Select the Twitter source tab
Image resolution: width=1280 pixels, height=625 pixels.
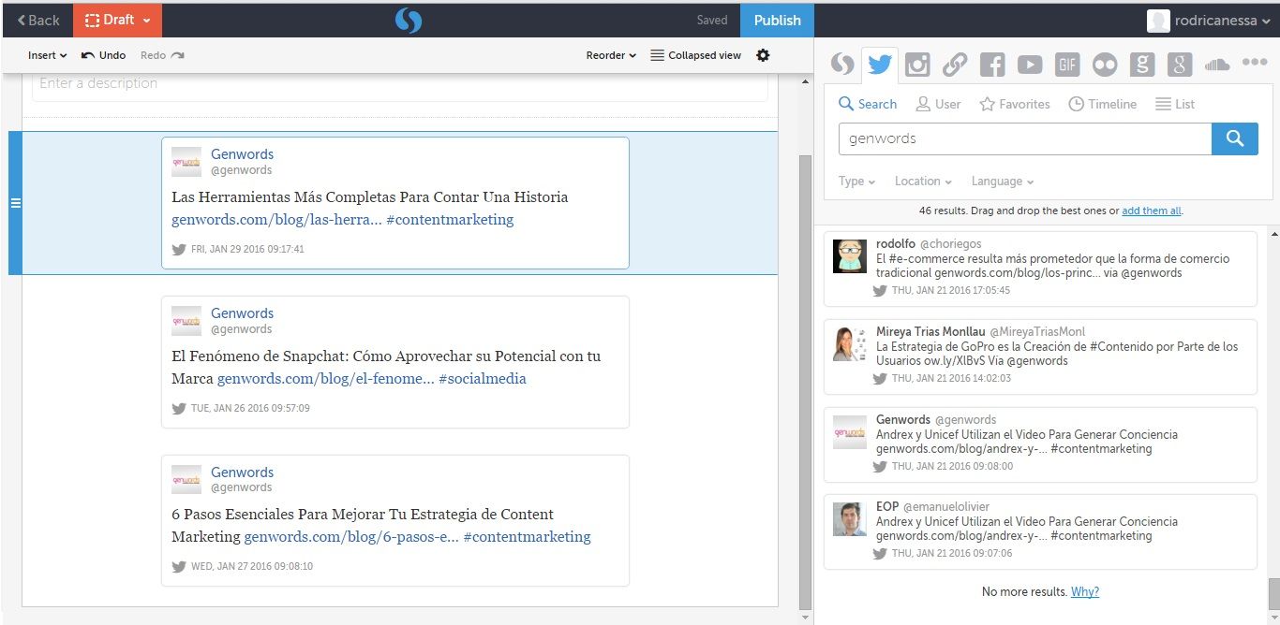coord(879,65)
